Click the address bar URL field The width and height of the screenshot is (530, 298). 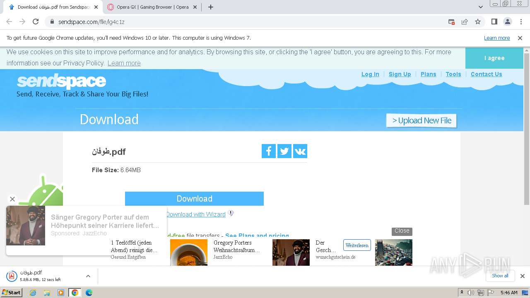click(248, 22)
